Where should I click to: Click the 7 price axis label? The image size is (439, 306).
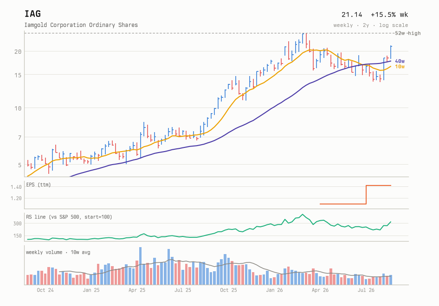point(19,137)
